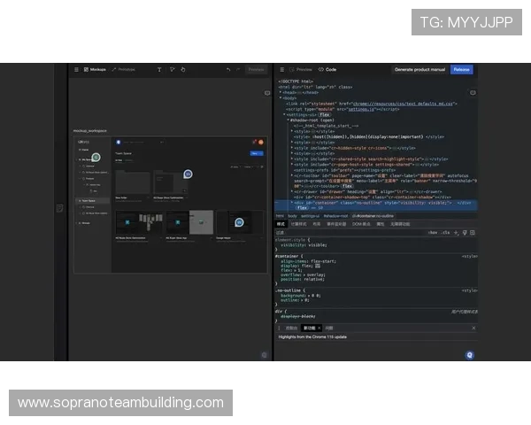Click the blue help icon at bottom right
Screen dimensions: 531x425
click(x=470, y=355)
